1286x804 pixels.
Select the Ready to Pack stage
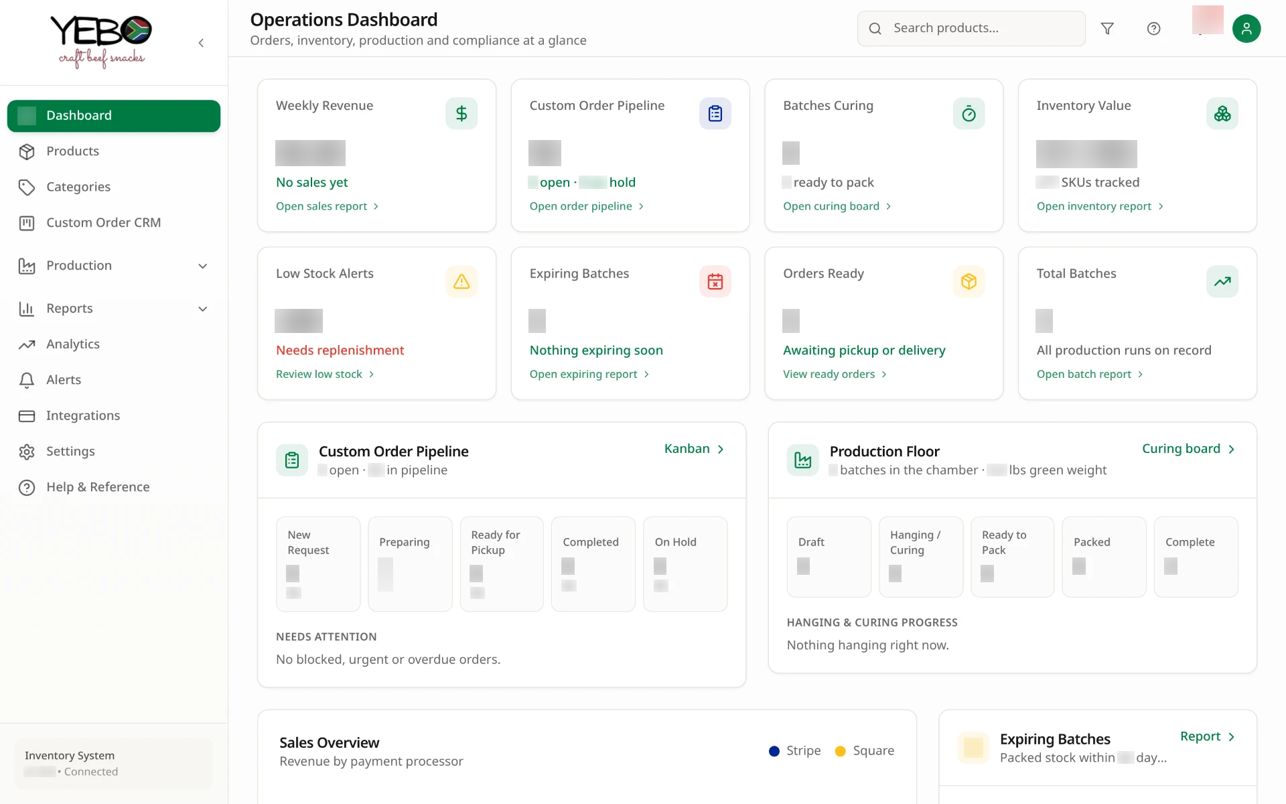[1013, 557]
